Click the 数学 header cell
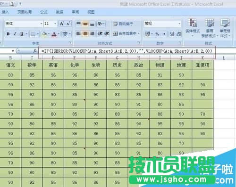Image resolution: width=236 pixels, height=187 pixels. click(32, 65)
